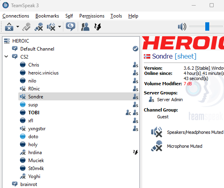
Task: Click the wolf badge on hrdina's row
Action: click(x=136, y=152)
